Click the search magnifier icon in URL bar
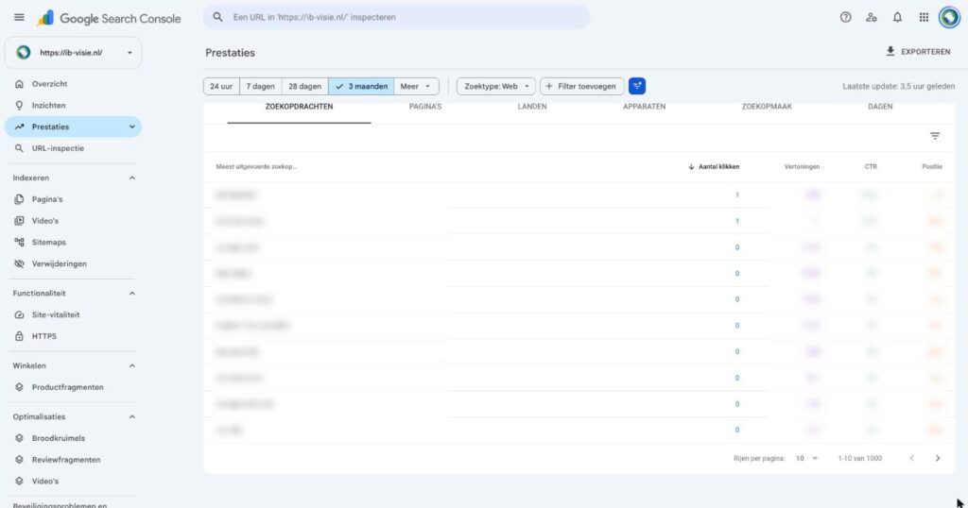This screenshot has height=508, width=968. 218,17
